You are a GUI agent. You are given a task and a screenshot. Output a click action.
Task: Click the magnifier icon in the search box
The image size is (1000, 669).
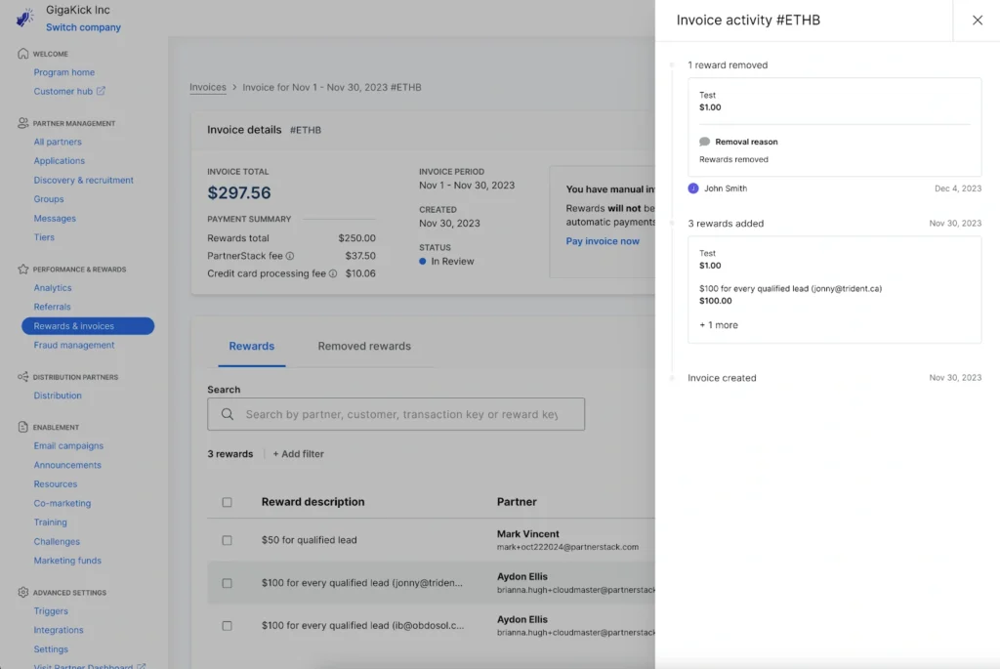pos(227,414)
